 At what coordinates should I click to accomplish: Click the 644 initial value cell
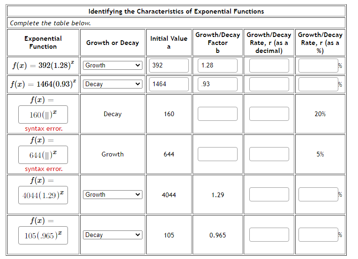pyautogui.click(x=169, y=154)
